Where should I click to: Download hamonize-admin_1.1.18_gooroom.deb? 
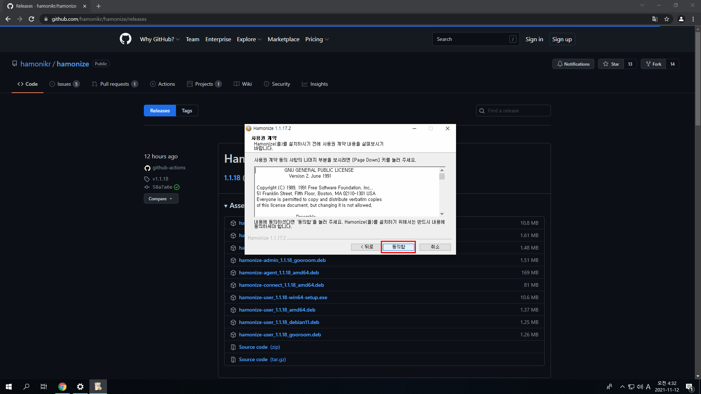(282, 260)
